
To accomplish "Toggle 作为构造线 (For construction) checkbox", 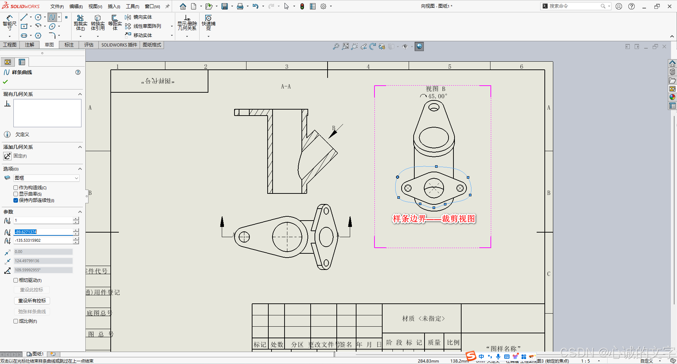I will point(16,188).
